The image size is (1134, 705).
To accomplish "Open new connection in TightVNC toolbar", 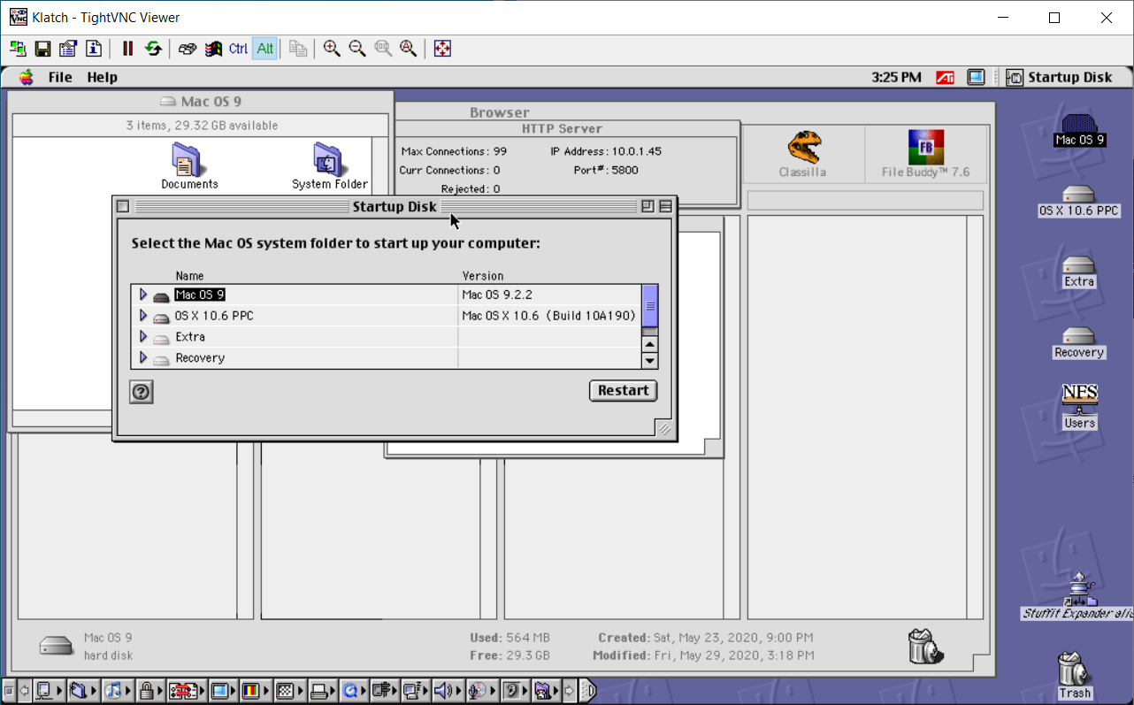I will click(x=18, y=49).
